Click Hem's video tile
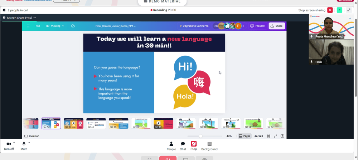This screenshot has width=358, height=160. (x=331, y=52)
